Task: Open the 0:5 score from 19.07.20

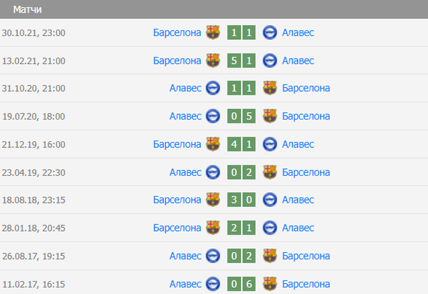Action: (241, 116)
